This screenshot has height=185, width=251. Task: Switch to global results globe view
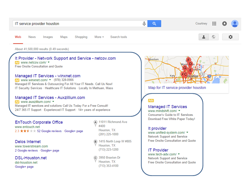pos(213,37)
